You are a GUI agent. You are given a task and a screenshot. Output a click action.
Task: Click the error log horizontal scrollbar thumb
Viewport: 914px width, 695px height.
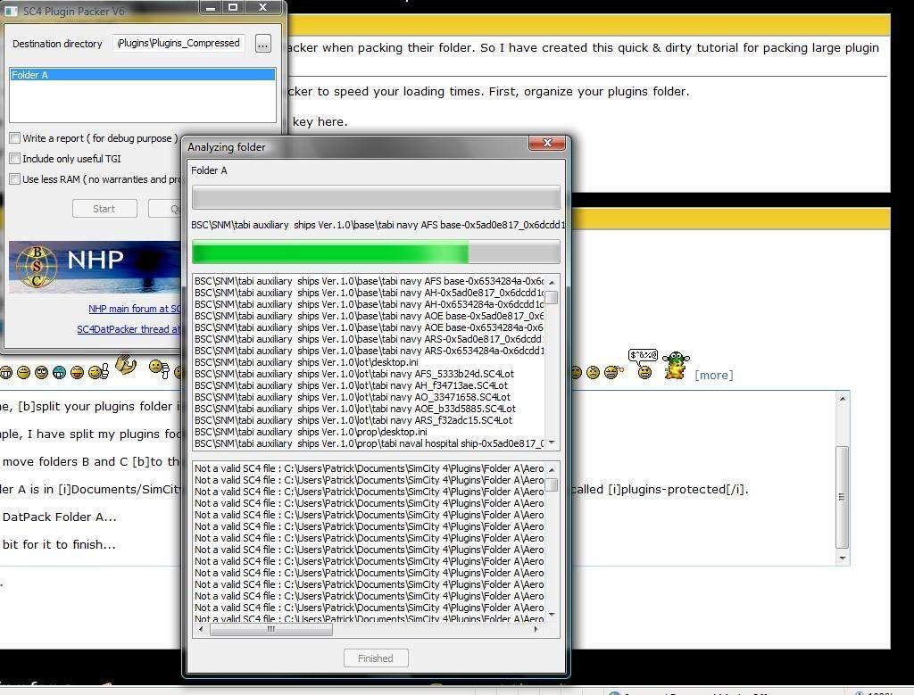pos(271,629)
